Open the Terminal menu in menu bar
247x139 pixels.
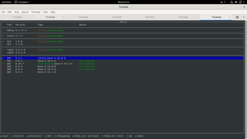click(x=36, y=12)
